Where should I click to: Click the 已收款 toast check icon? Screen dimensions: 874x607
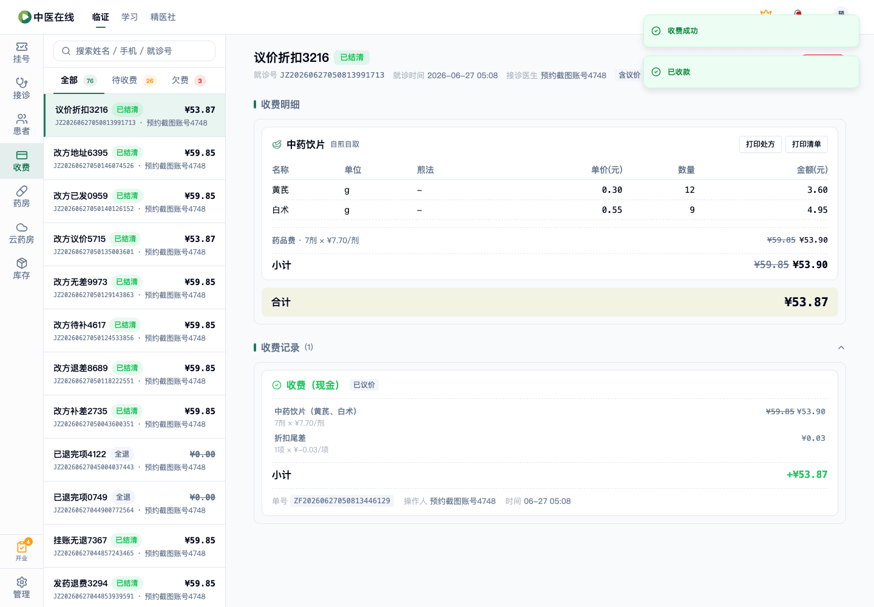(x=656, y=72)
